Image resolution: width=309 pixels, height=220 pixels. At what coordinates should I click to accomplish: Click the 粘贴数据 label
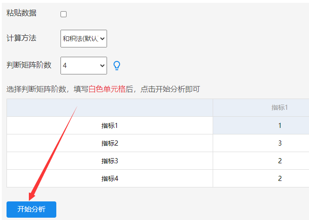(21, 13)
